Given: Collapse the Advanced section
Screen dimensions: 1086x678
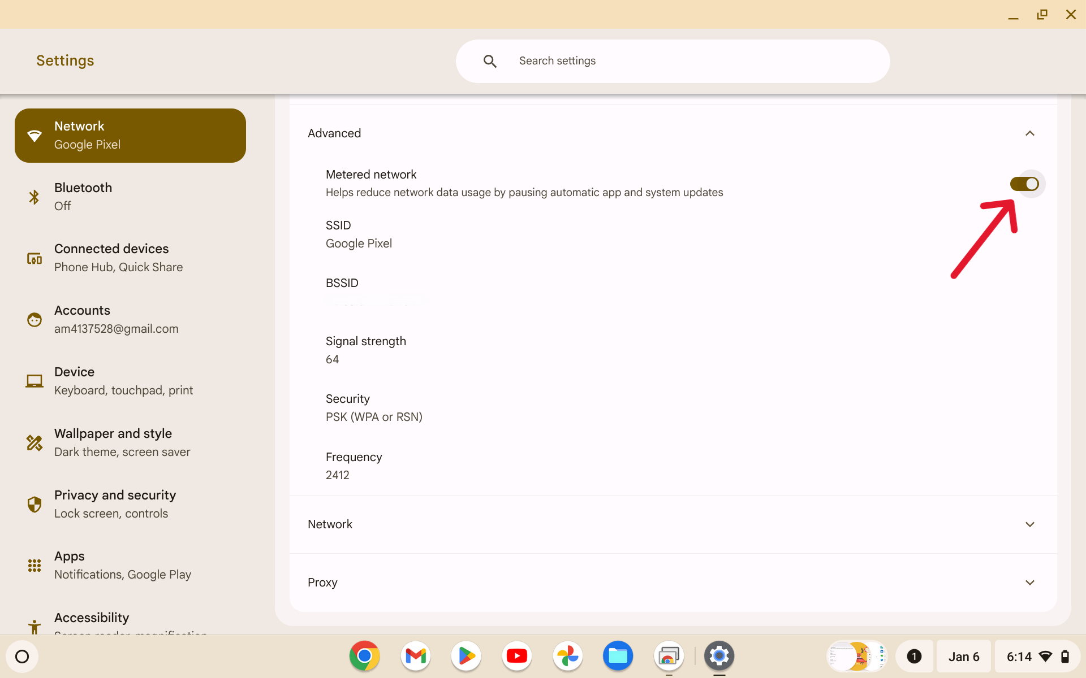Looking at the screenshot, I should pyautogui.click(x=1031, y=133).
